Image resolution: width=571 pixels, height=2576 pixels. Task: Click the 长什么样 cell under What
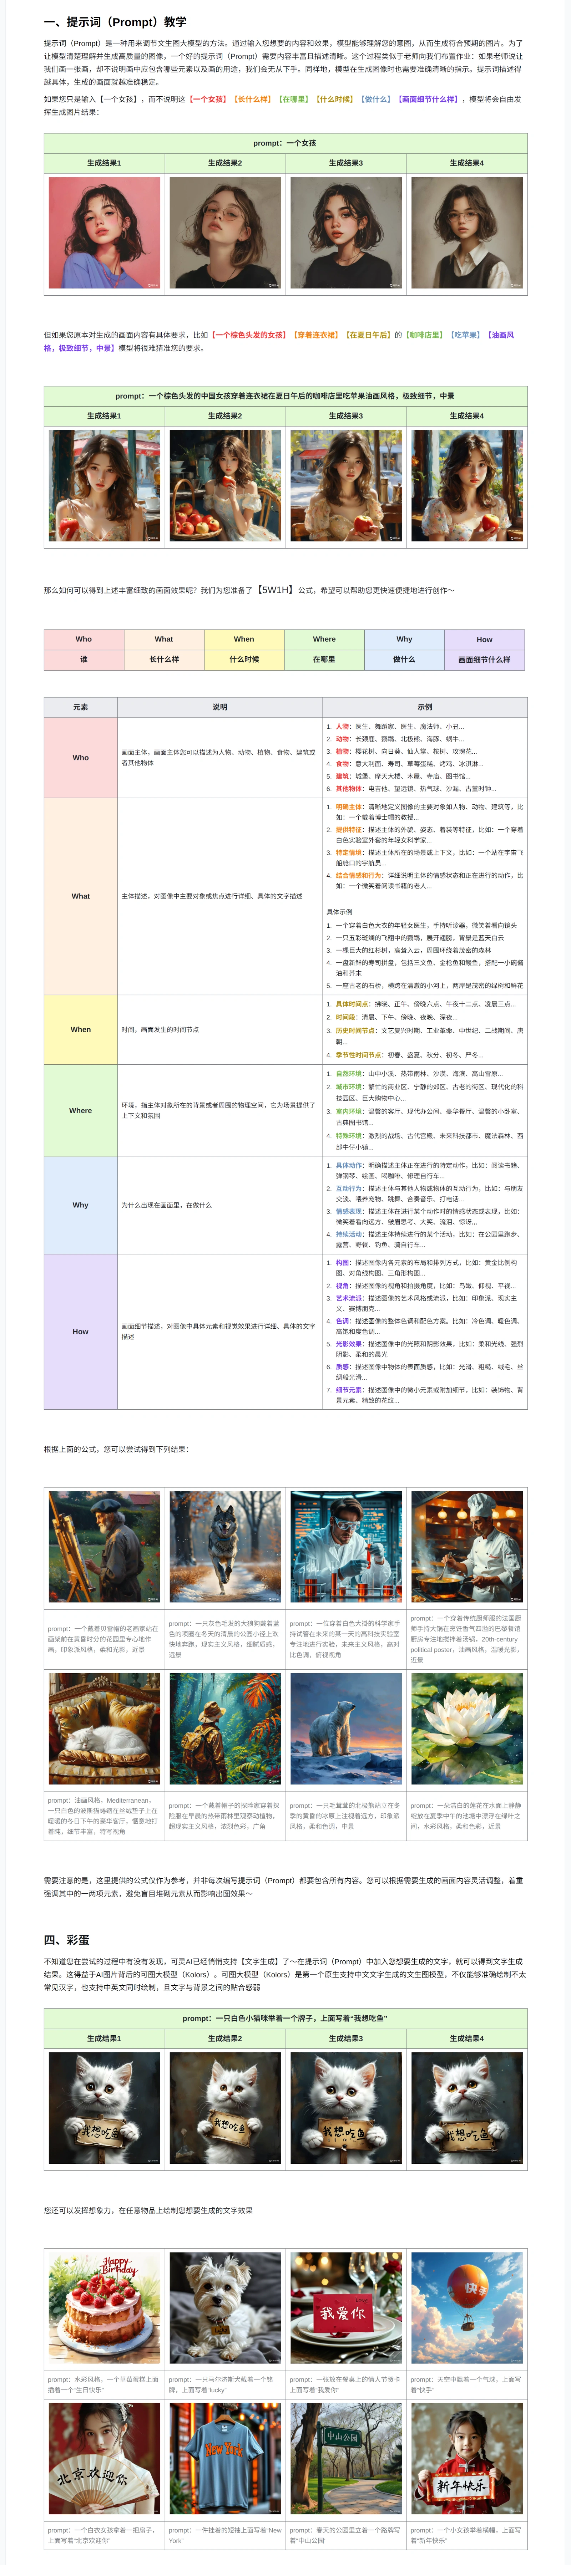coord(164,659)
